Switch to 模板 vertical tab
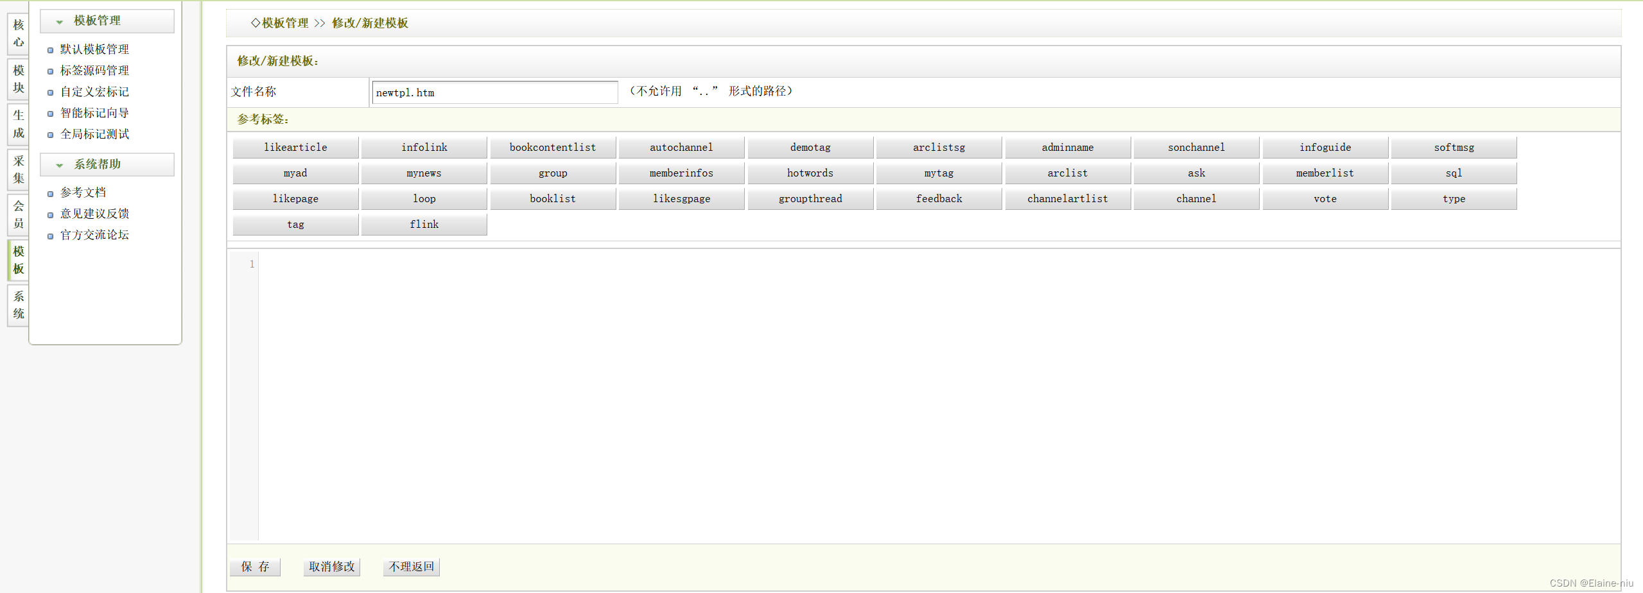The height and width of the screenshot is (593, 1643). [19, 260]
